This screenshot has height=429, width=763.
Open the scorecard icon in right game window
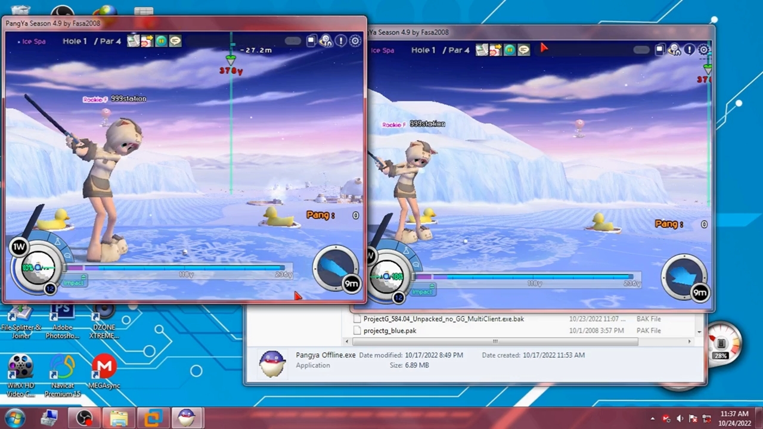click(x=482, y=50)
